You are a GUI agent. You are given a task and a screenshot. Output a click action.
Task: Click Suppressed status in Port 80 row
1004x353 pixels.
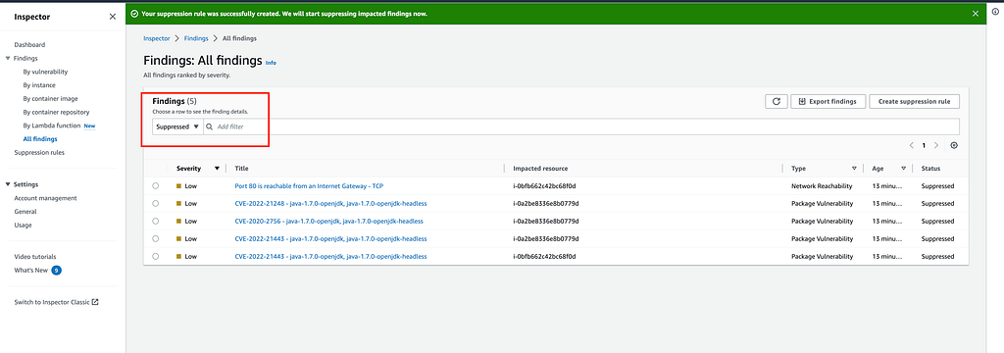click(937, 185)
